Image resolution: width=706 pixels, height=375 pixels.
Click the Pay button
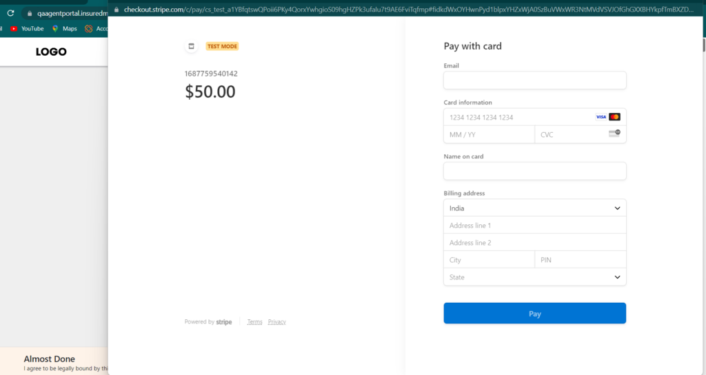click(534, 313)
